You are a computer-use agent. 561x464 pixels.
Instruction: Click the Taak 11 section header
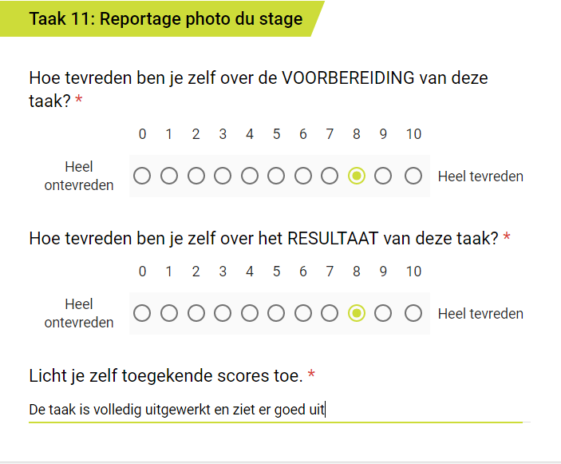[166, 19]
